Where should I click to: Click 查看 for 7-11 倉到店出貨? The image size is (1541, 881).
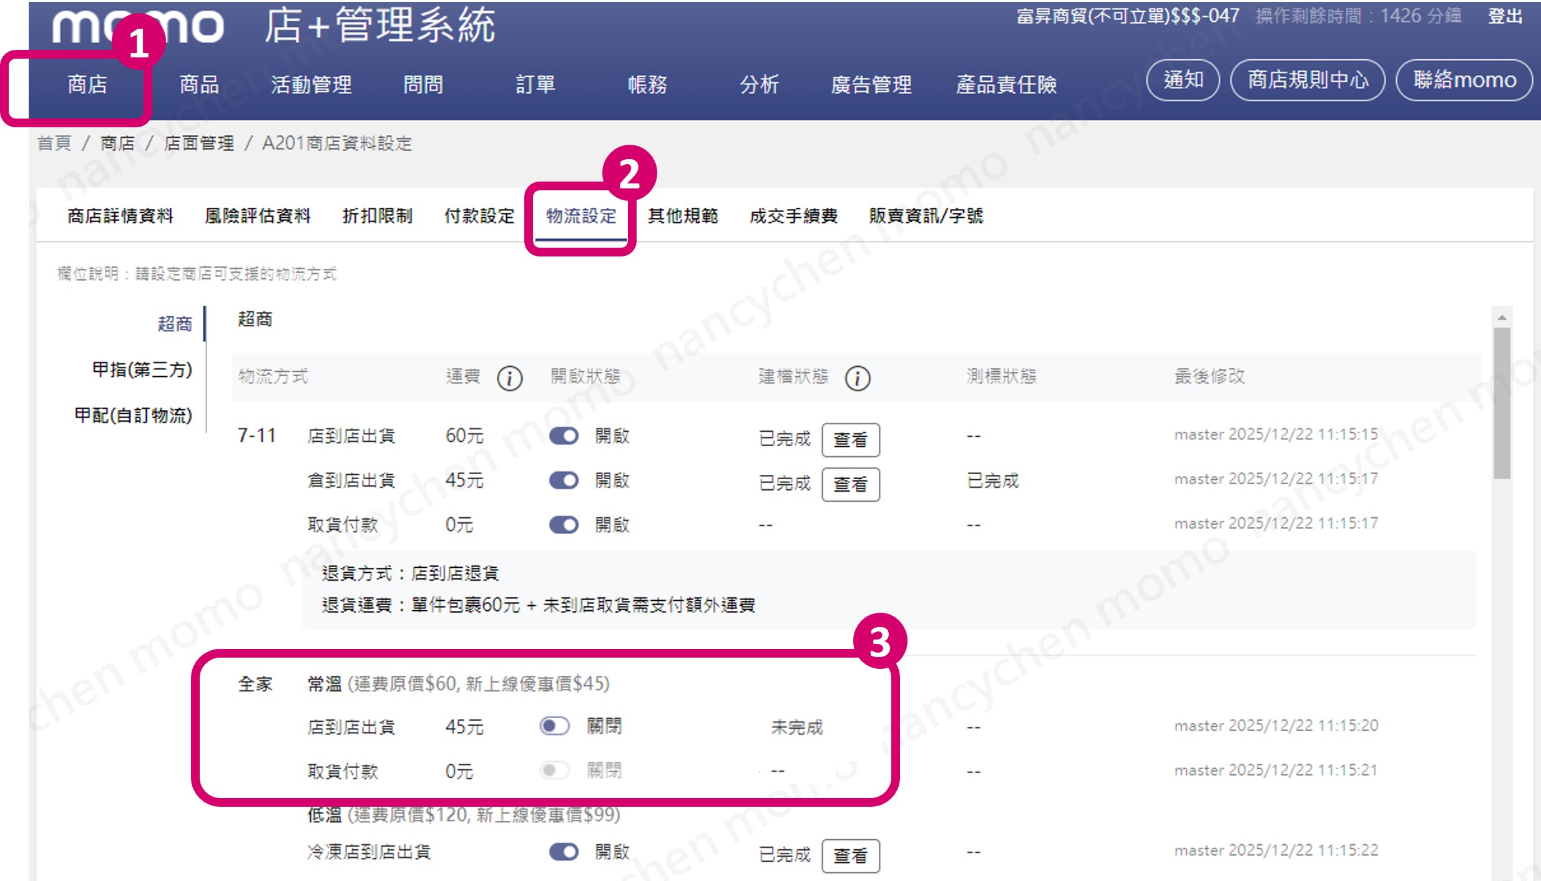tap(851, 484)
